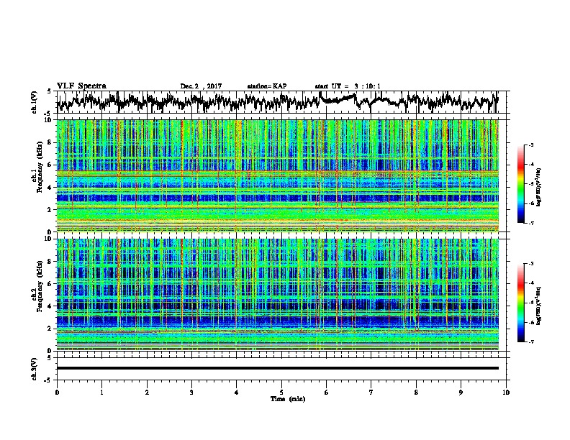Click the "-3" tick on ch.1 color scale

pos(531,145)
